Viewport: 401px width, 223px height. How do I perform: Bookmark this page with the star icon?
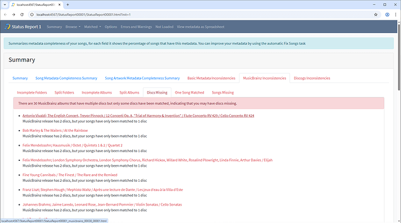375,15
